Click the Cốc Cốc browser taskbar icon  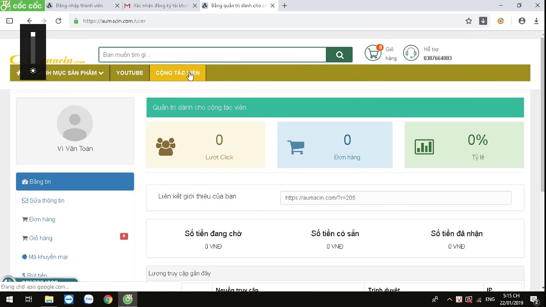[x=128, y=299]
